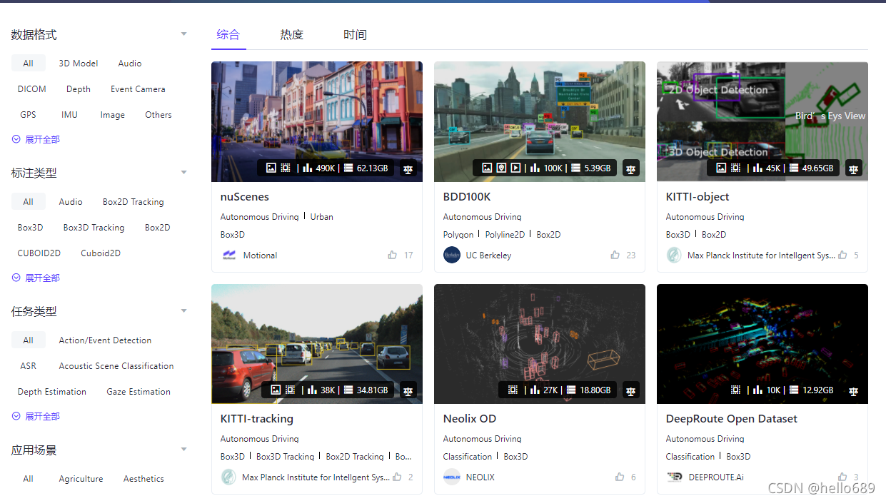Screen dimensions: 886x501
Task: Toggle the 3D Model format filter
Action: 79,63
